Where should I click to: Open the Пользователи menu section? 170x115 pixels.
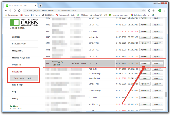click(x=19, y=44)
